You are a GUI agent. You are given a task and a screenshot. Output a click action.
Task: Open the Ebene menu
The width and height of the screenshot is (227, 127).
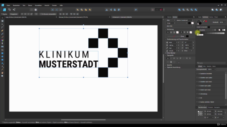30,5
